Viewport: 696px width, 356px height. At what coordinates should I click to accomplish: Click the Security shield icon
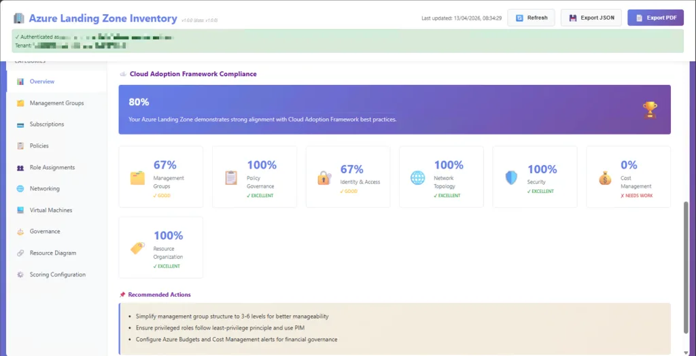tap(511, 177)
